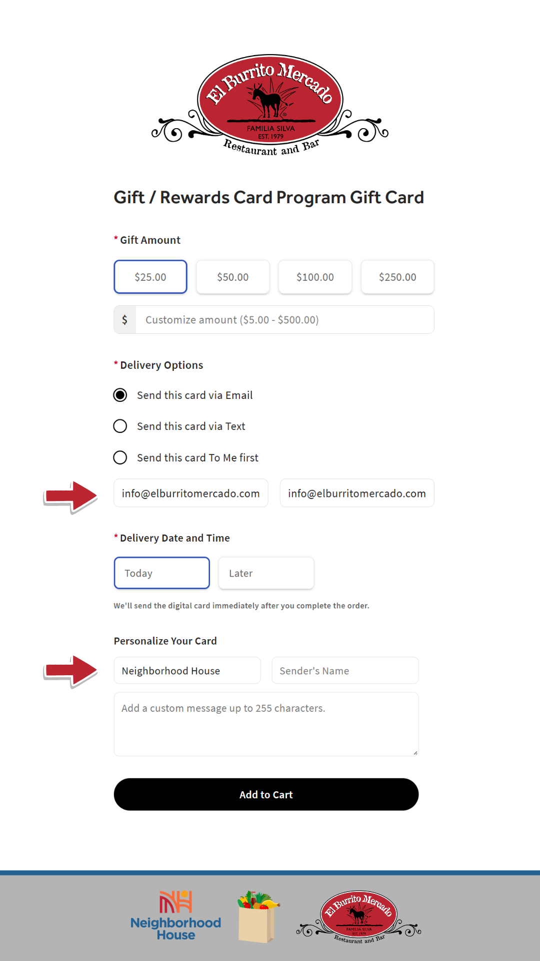Viewport: 540px width, 961px height.
Task: Click the dollar sign icon of custom amount
Action: [x=125, y=320]
